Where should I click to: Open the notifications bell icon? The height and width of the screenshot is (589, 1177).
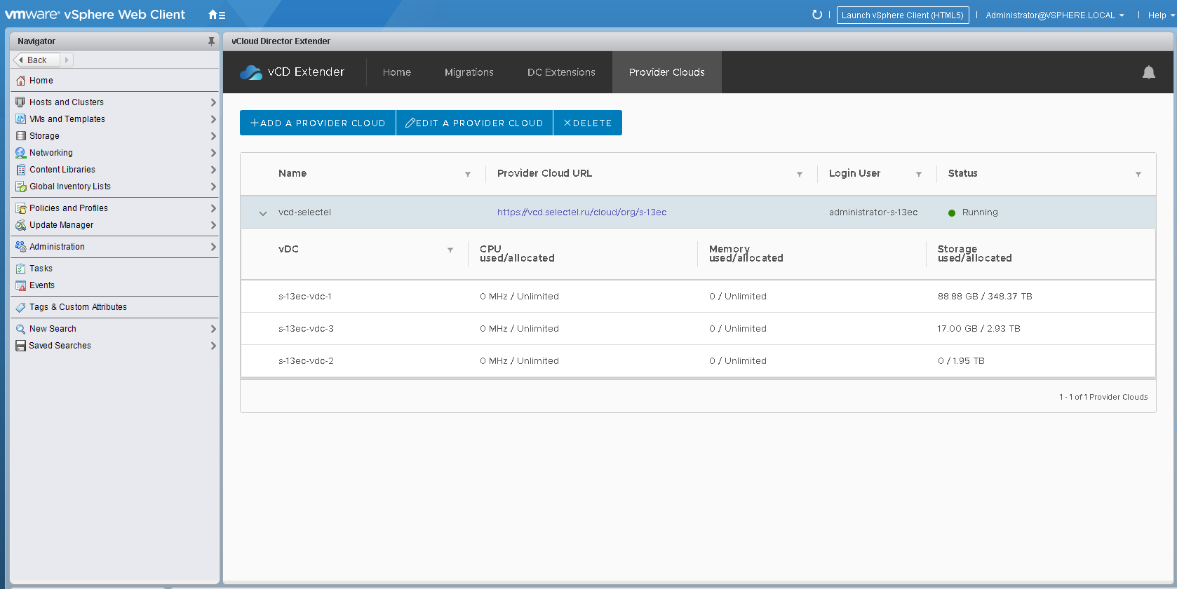(x=1148, y=72)
